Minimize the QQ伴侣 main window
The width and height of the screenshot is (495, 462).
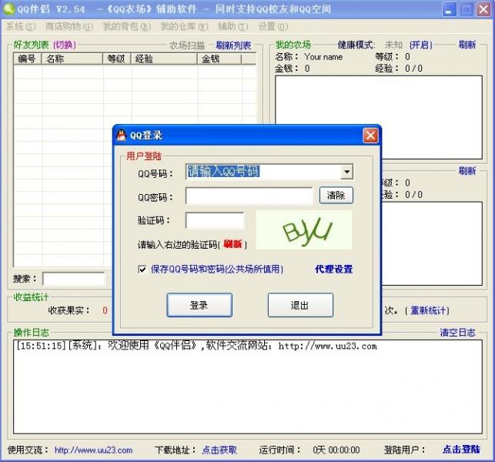(x=449, y=9)
